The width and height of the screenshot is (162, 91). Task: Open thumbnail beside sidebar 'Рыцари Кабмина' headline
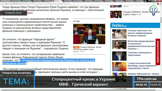[116, 14]
